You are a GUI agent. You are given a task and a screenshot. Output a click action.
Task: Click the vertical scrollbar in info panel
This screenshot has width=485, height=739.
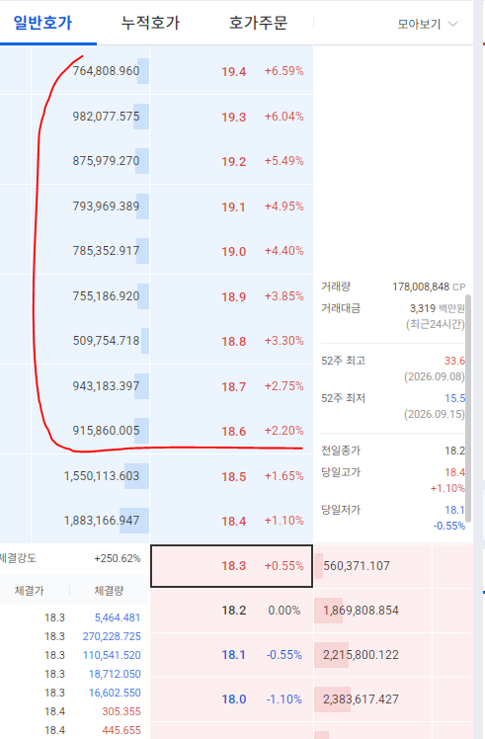pos(468,408)
